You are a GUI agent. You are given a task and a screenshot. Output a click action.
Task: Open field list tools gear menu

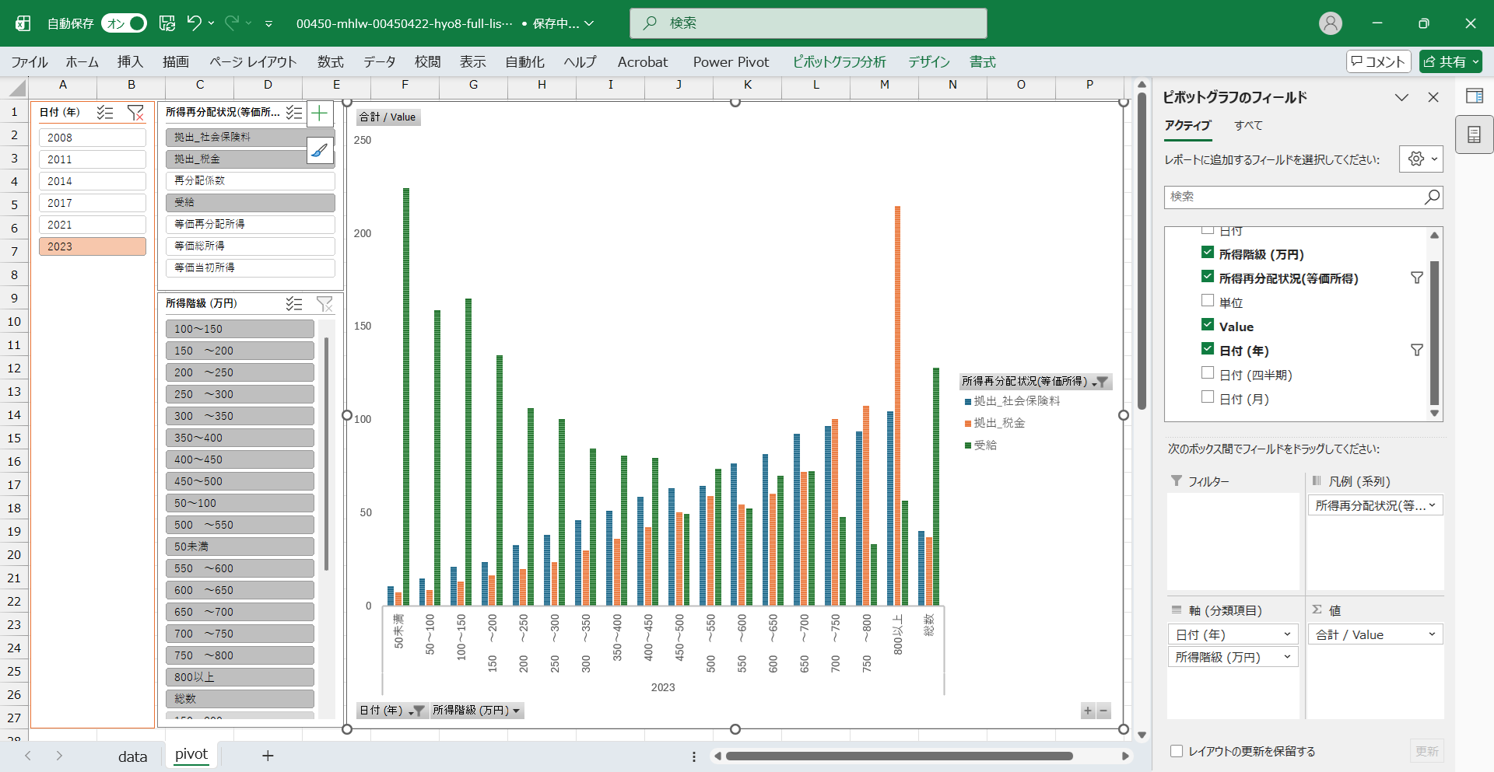[x=1420, y=159]
